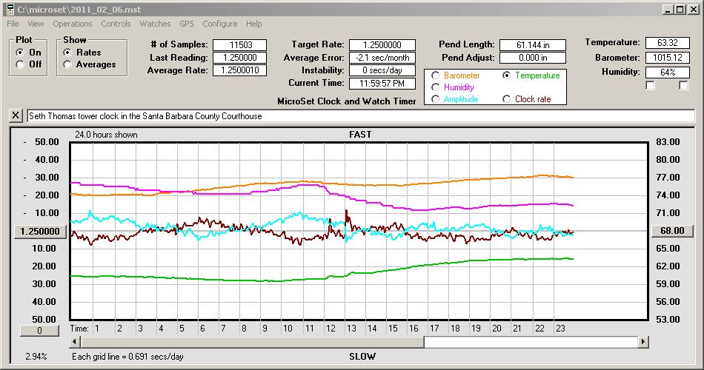Click the Target Rate field
Viewport: 704px width, 370px height.
382,45
